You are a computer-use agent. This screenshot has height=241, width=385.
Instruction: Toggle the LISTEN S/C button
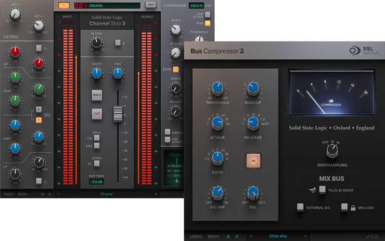pos(97,163)
